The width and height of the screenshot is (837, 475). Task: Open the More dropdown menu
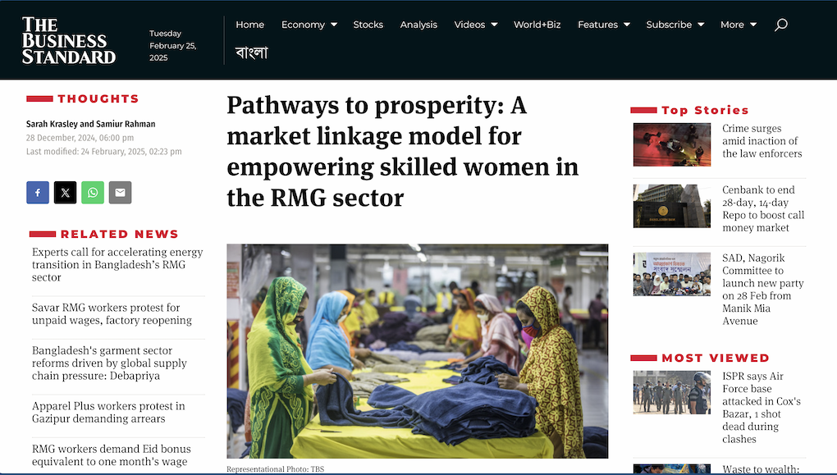click(x=739, y=25)
